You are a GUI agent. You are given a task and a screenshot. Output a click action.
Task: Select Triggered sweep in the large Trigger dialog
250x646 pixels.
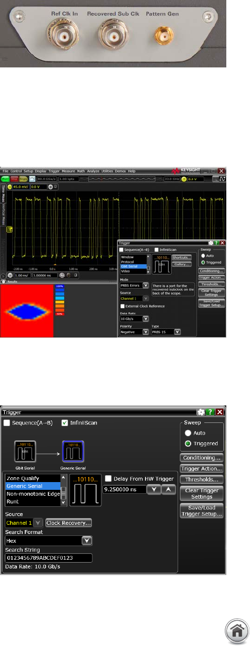pos(189,443)
